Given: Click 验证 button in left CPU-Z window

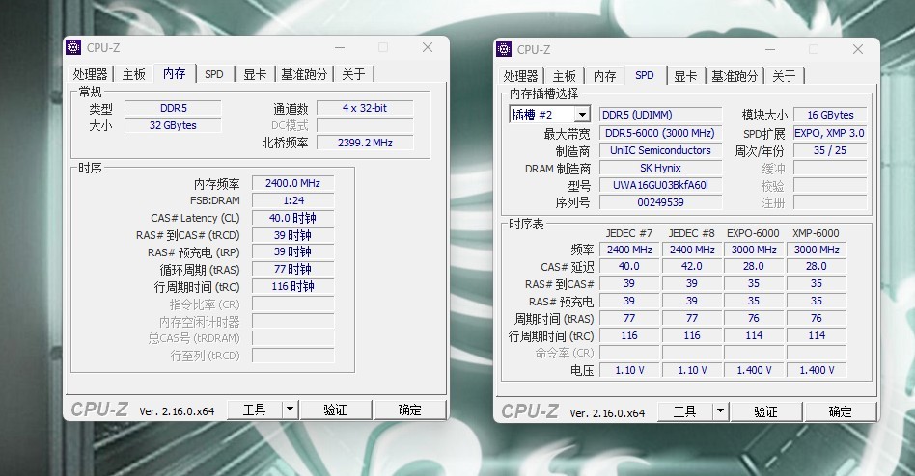Looking at the screenshot, I should pos(336,410).
